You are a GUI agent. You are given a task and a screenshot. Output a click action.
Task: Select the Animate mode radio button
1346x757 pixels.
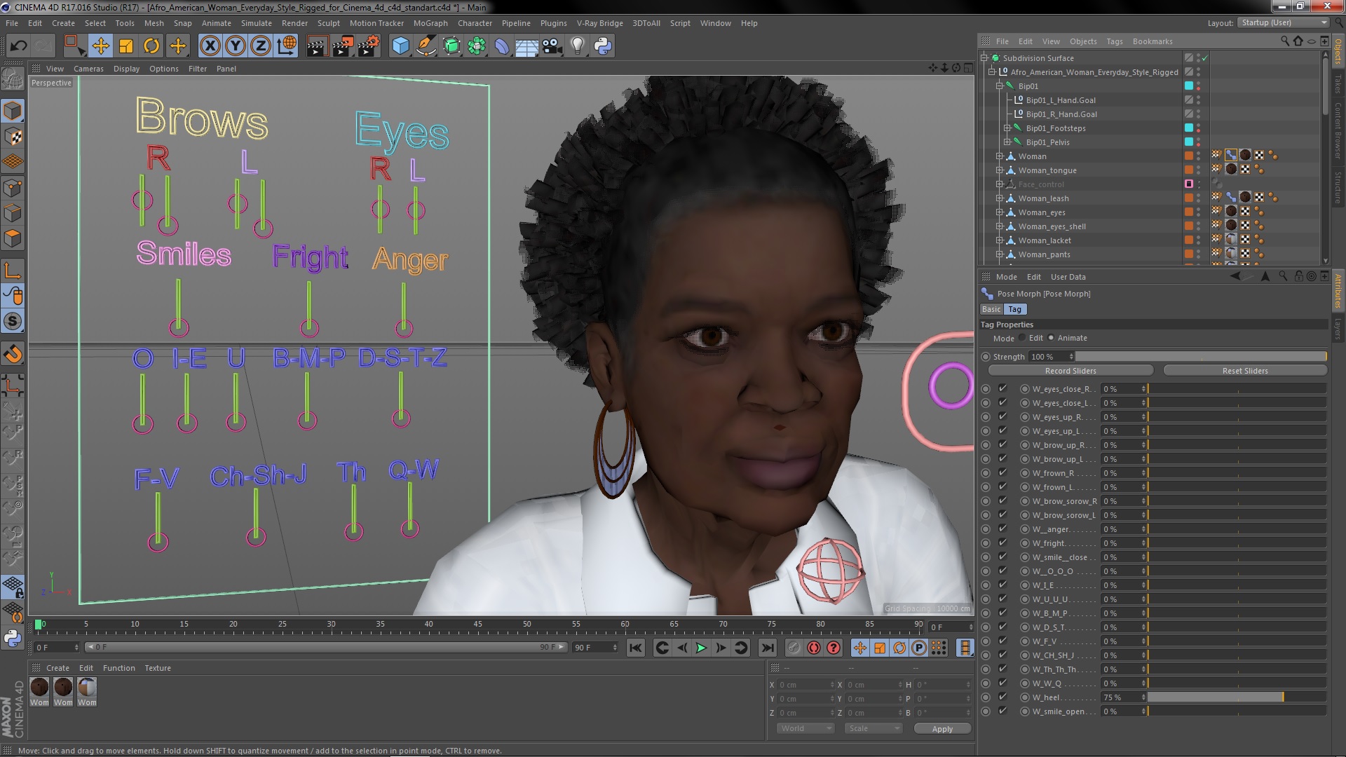(1051, 338)
